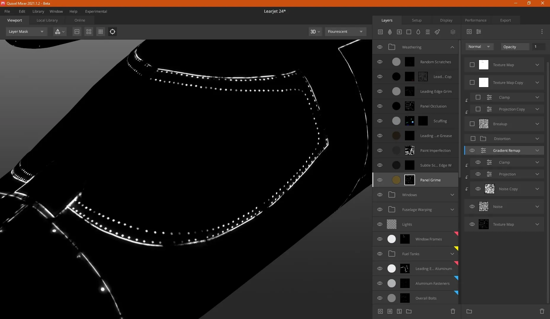Hide the Weathering group
The width and height of the screenshot is (550, 319).
380,47
